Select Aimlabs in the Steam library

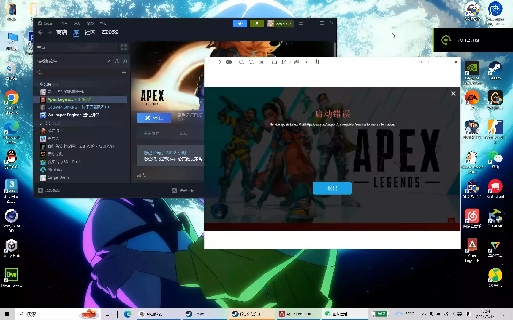(81, 170)
